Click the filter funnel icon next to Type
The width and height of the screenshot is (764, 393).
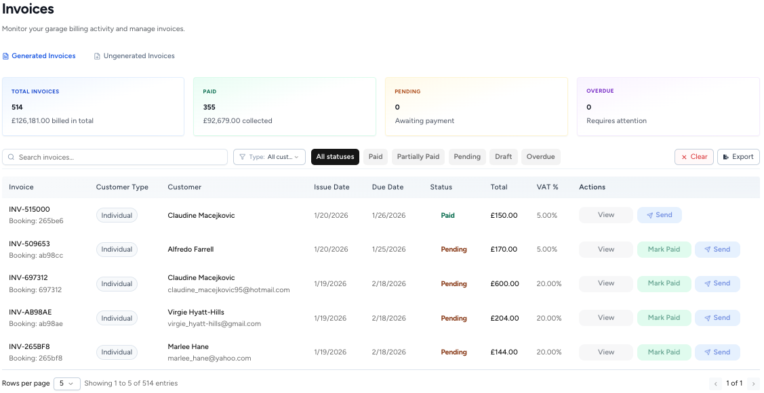click(243, 156)
